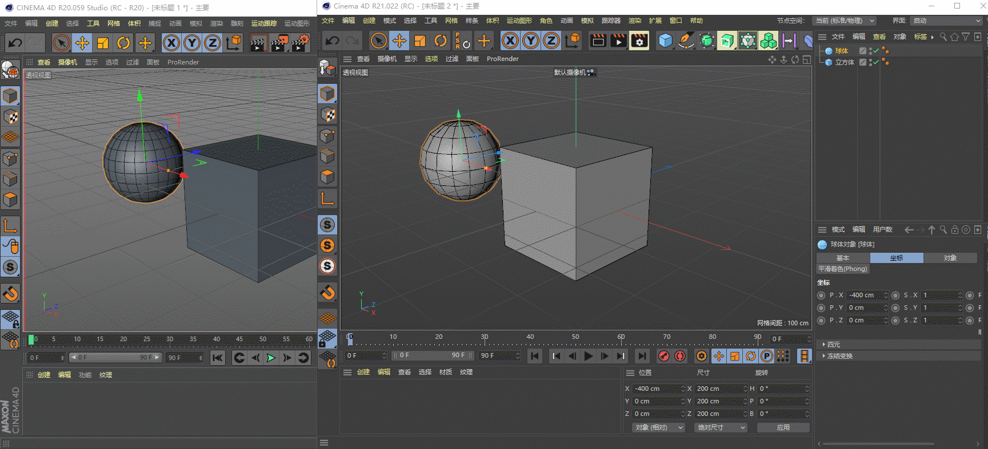
Task: Select the Move tool in R21 toolbar
Action: [399, 41]
